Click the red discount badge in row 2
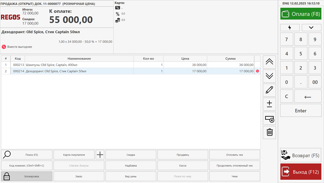This screenshot has height=183, width=324. (x=257, y=71)
